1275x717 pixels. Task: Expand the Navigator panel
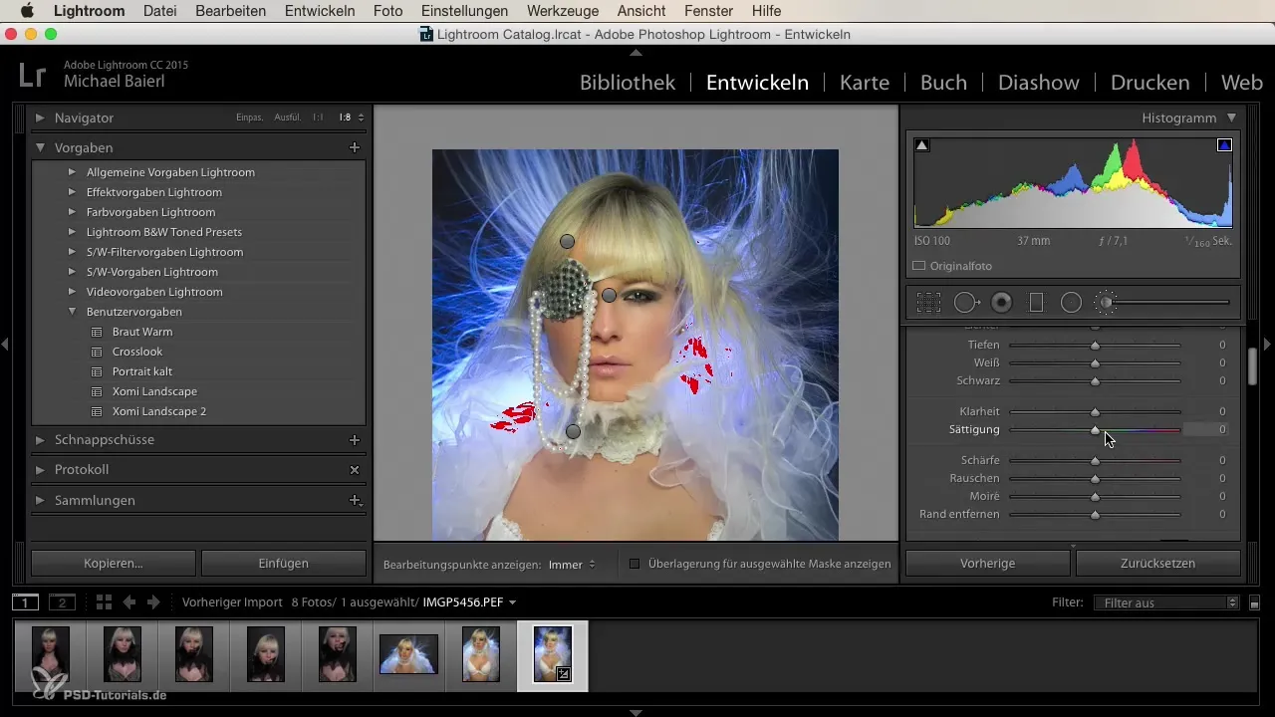pyautogui.click(x=40, y=118)
